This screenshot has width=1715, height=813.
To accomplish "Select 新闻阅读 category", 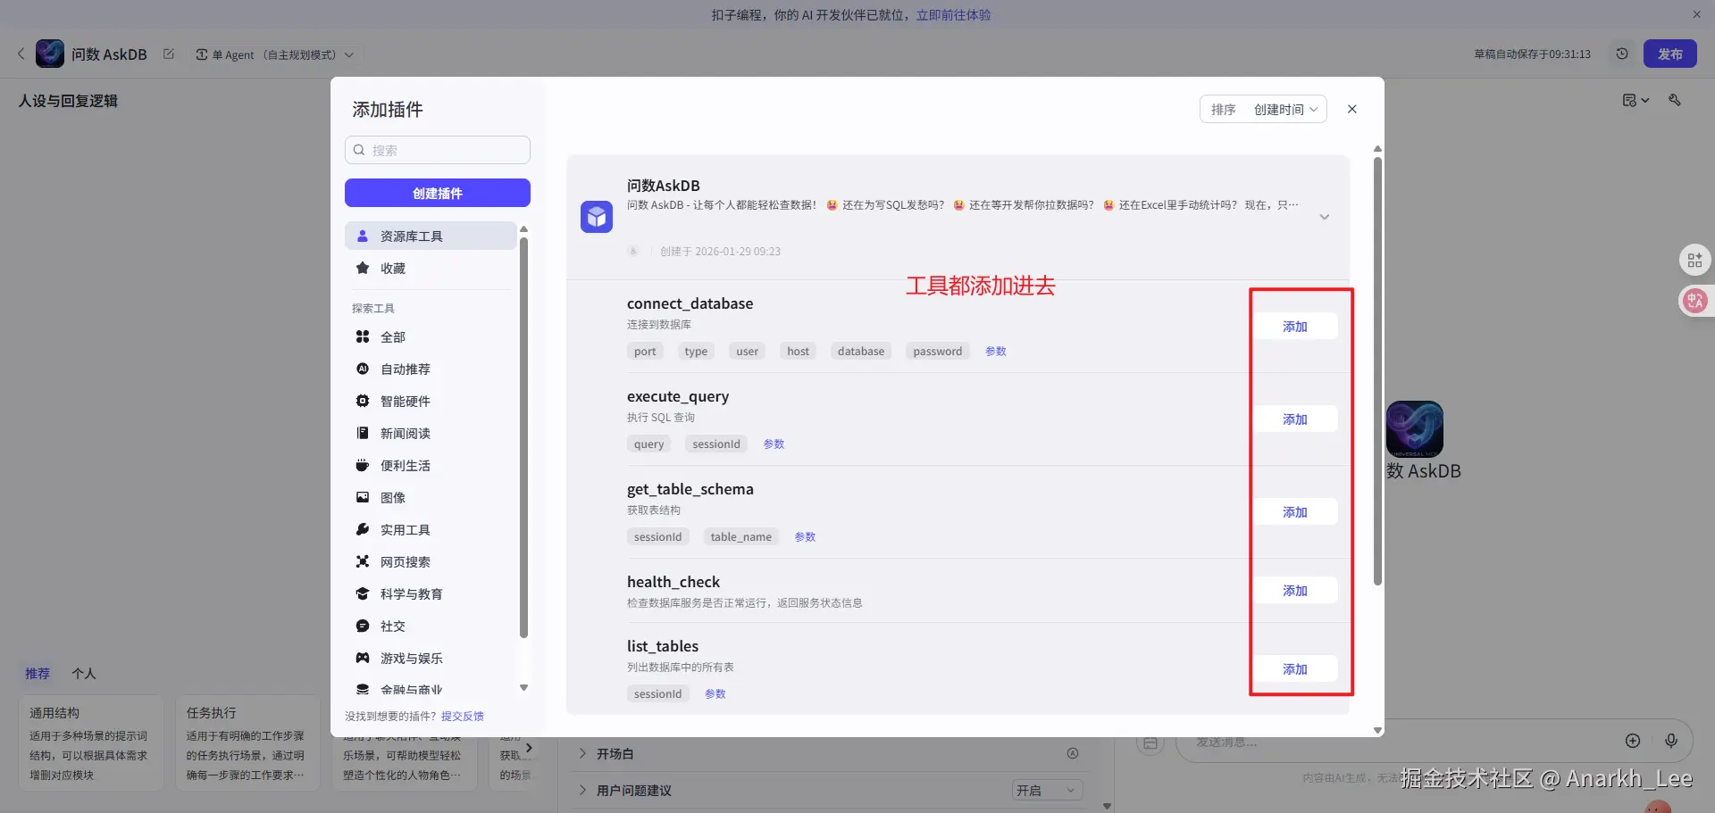I will pos(431,434).
